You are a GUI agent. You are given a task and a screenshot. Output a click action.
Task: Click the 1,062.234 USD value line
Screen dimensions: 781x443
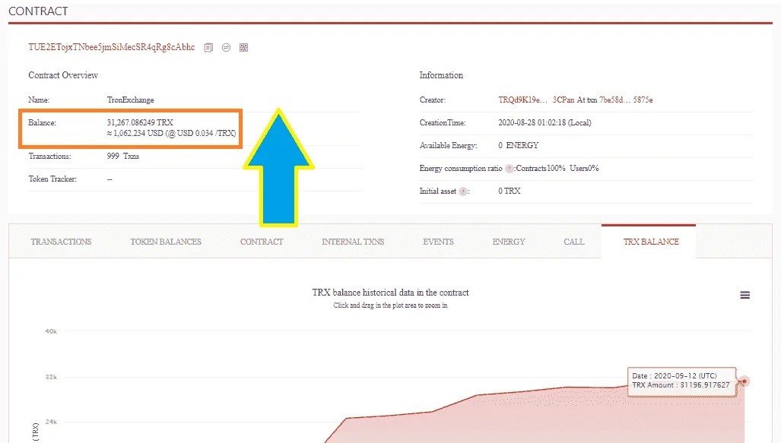171,134
